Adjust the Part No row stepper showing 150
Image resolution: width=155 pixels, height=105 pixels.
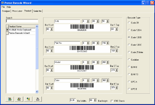[108, 43]
